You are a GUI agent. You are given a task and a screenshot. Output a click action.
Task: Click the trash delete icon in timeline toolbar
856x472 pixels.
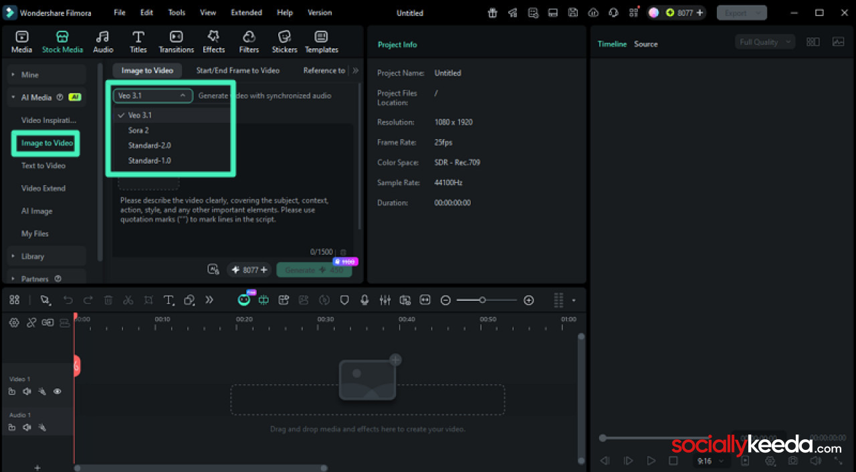tap(108, 300)
